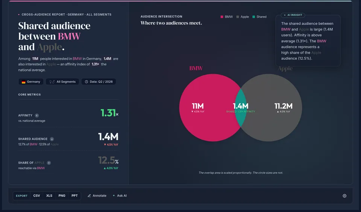The image size is (361, 212).
Task: Click the clock icon in the Data chip
Action: click(x=86, y=82)
